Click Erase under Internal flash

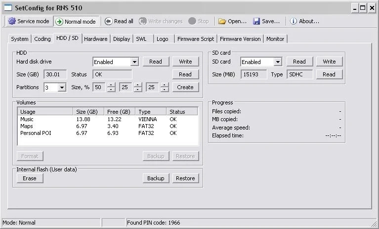[x=30, y=178]
